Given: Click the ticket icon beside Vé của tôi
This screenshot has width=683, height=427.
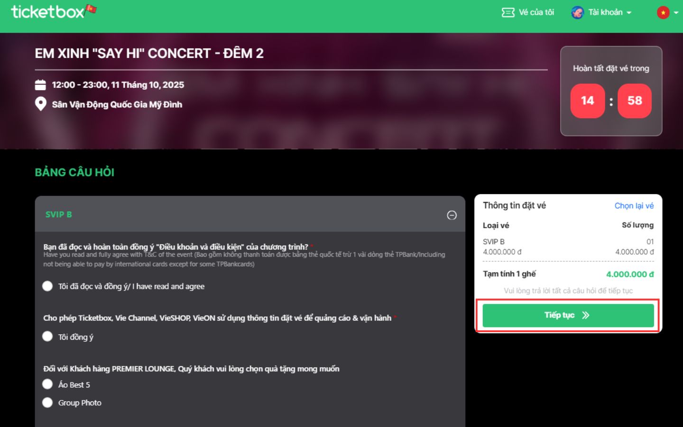Looking at the screenshot, I should click(508, 12).
